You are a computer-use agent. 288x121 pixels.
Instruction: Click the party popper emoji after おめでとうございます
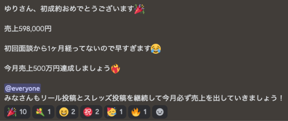point(139,9)
